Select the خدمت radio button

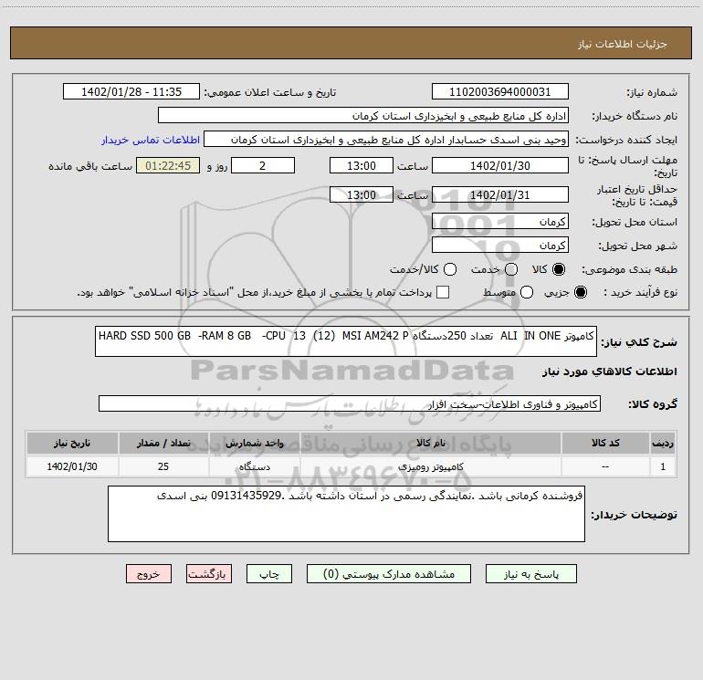click(511, 269)
